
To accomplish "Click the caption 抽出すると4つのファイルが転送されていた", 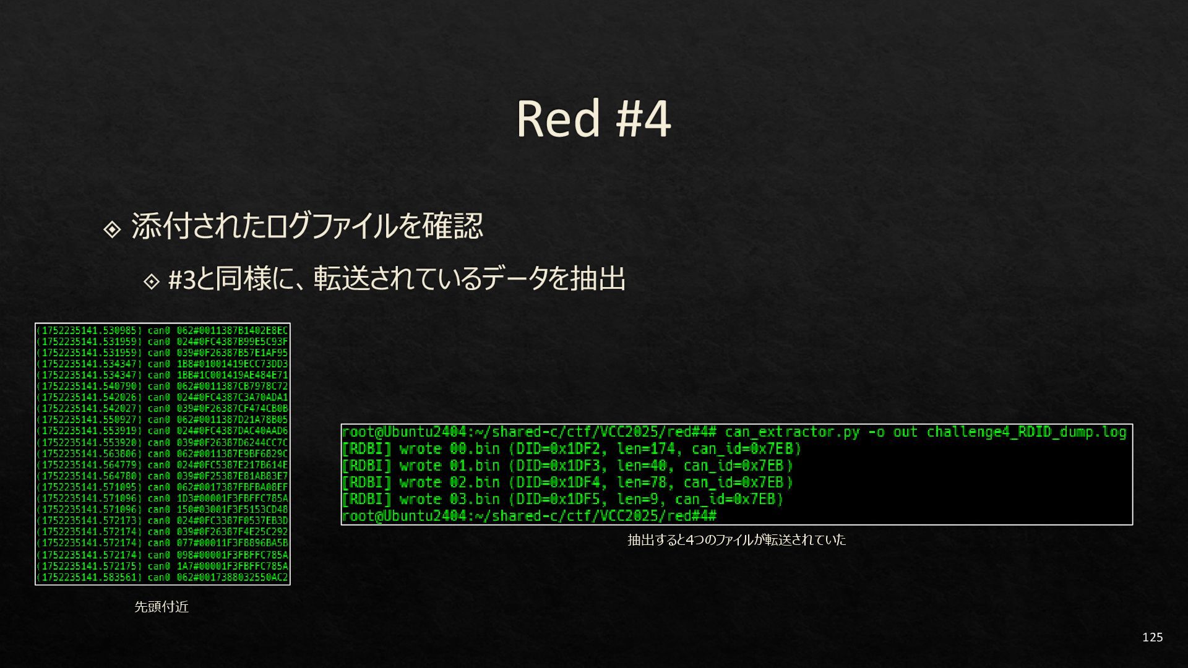I will [x=736, y=540].
